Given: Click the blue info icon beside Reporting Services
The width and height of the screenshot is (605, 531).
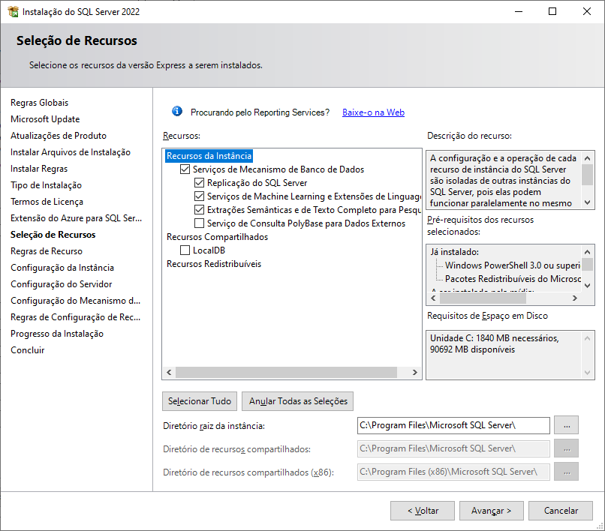Looking at the screenshot, I should (x=177, y=112).
